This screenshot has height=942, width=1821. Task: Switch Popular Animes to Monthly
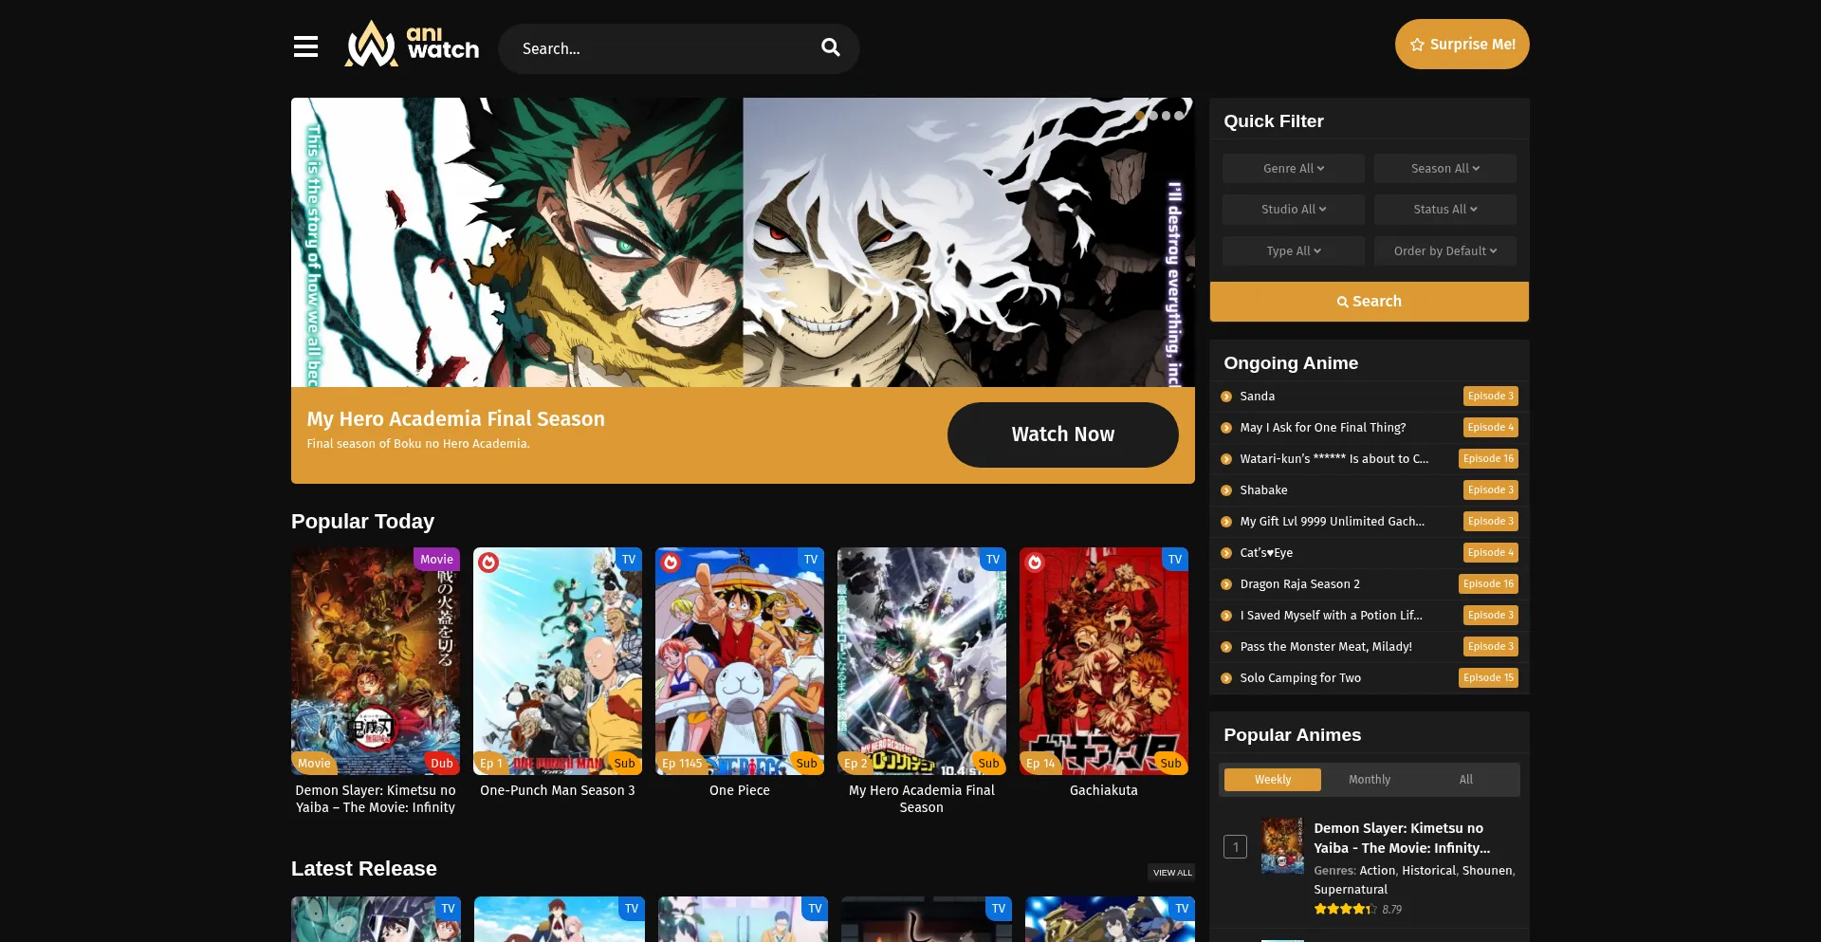[x=1369, y=780]
